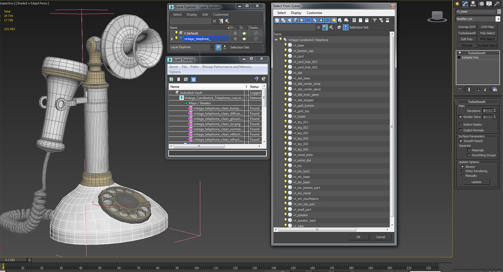503x272 pixels.
Task: Open the Utilities hammer tab
Action: 497,4
